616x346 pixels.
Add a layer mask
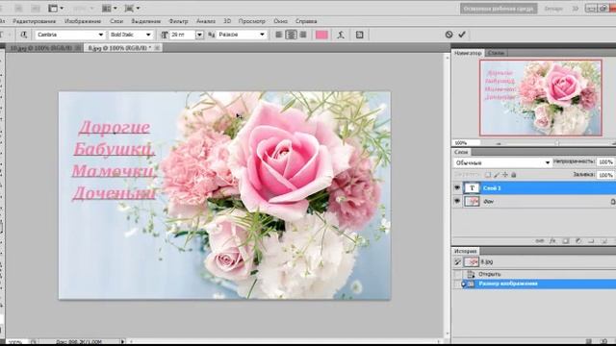click(x=566, y=241)
